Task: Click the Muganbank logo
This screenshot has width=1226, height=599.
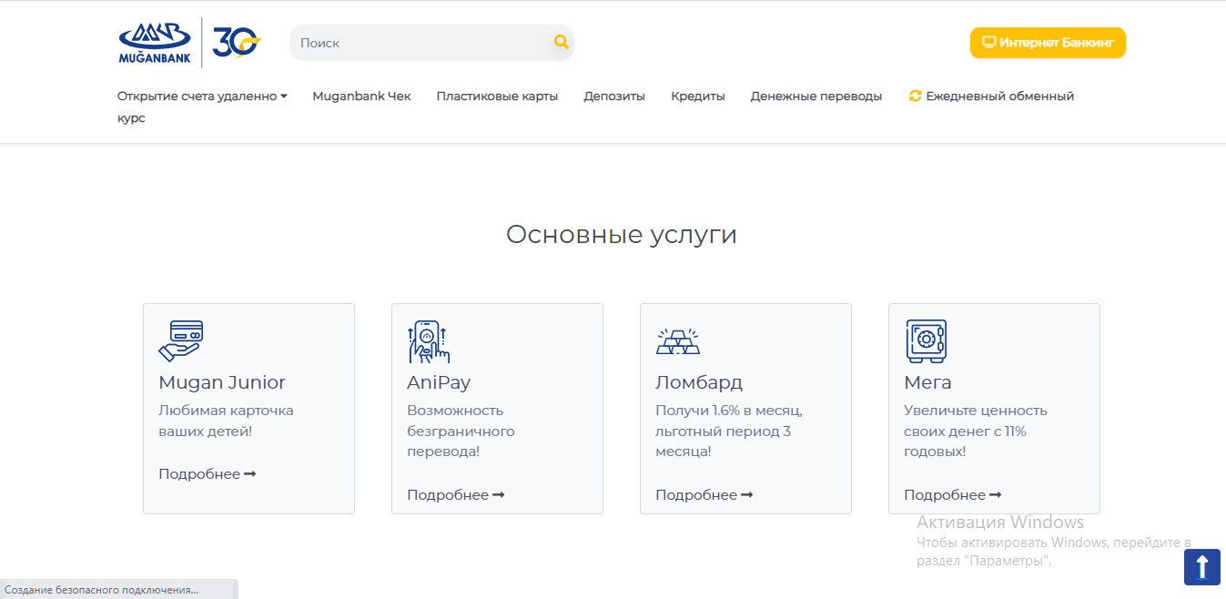Action: tap(154, 43)
